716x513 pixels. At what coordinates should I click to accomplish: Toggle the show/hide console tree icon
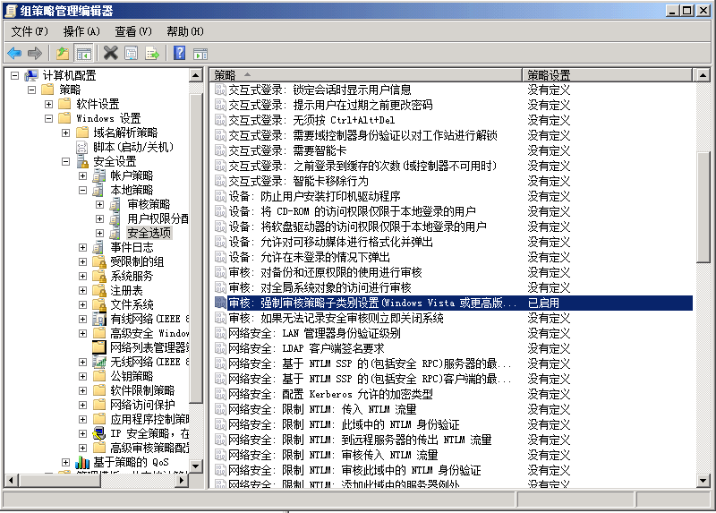pyautogui.click(x=83, y=54)
